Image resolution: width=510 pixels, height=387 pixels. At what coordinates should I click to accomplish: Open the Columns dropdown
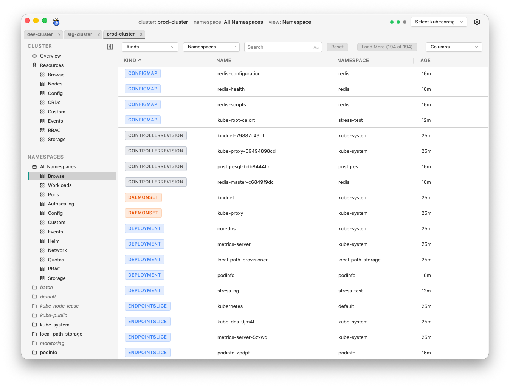pyautogui.click(x=453, y=47)
